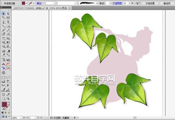Click the 首选项 button
Image resolution: width=175 pixels, height=120 pixels.
click(x=167, y=3)
